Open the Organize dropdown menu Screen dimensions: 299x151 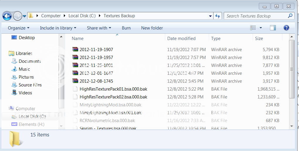click(19, 28)
